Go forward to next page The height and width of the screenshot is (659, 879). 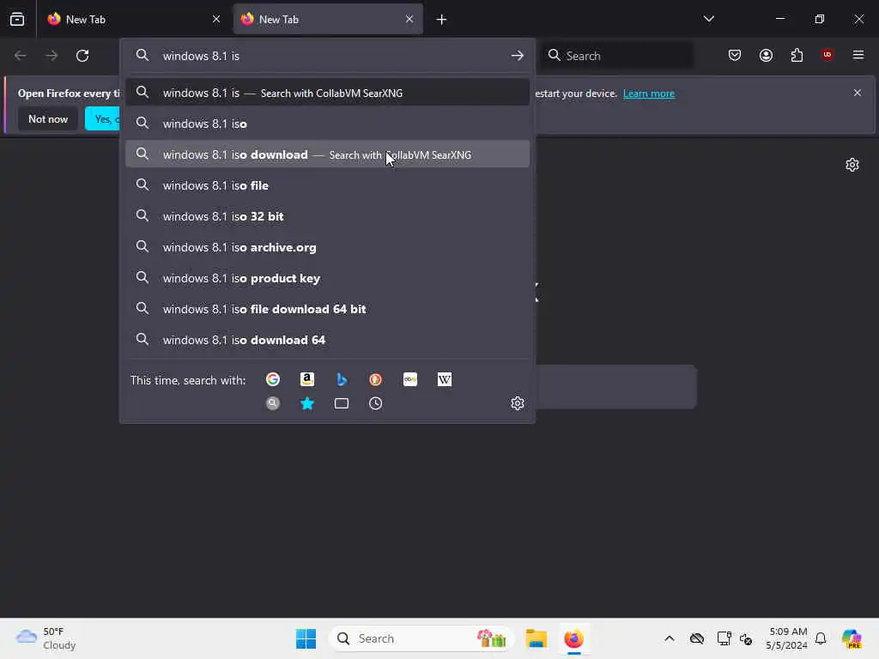click(x=52, y=56)
